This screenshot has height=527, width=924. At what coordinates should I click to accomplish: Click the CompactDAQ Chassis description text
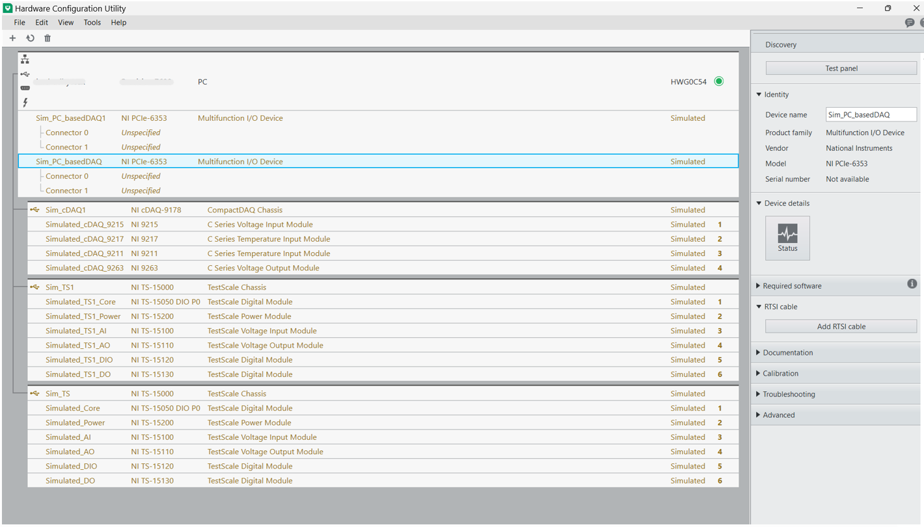click(x=245, y=210)
